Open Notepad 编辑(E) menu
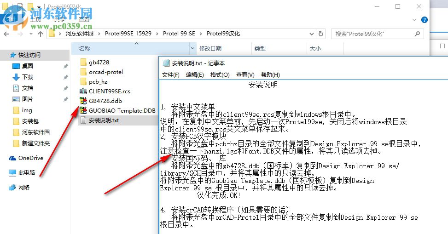This screenshot has height=234, width=448. pyautogui.click(x=195, y=75)
